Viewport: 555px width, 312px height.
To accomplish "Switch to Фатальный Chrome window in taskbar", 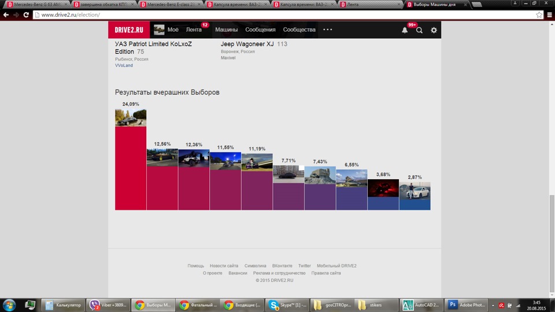I will (x=198, y=305).
